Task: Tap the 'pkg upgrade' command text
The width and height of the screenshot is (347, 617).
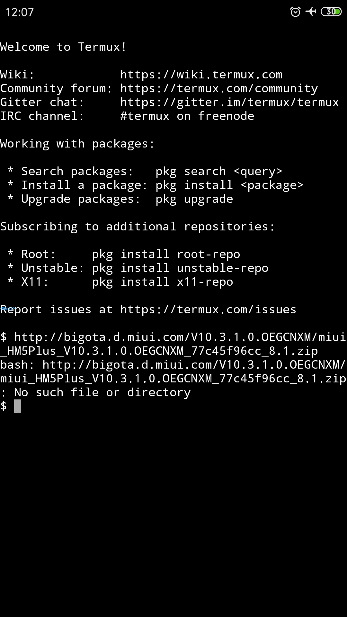Action: tap(194, 199)
